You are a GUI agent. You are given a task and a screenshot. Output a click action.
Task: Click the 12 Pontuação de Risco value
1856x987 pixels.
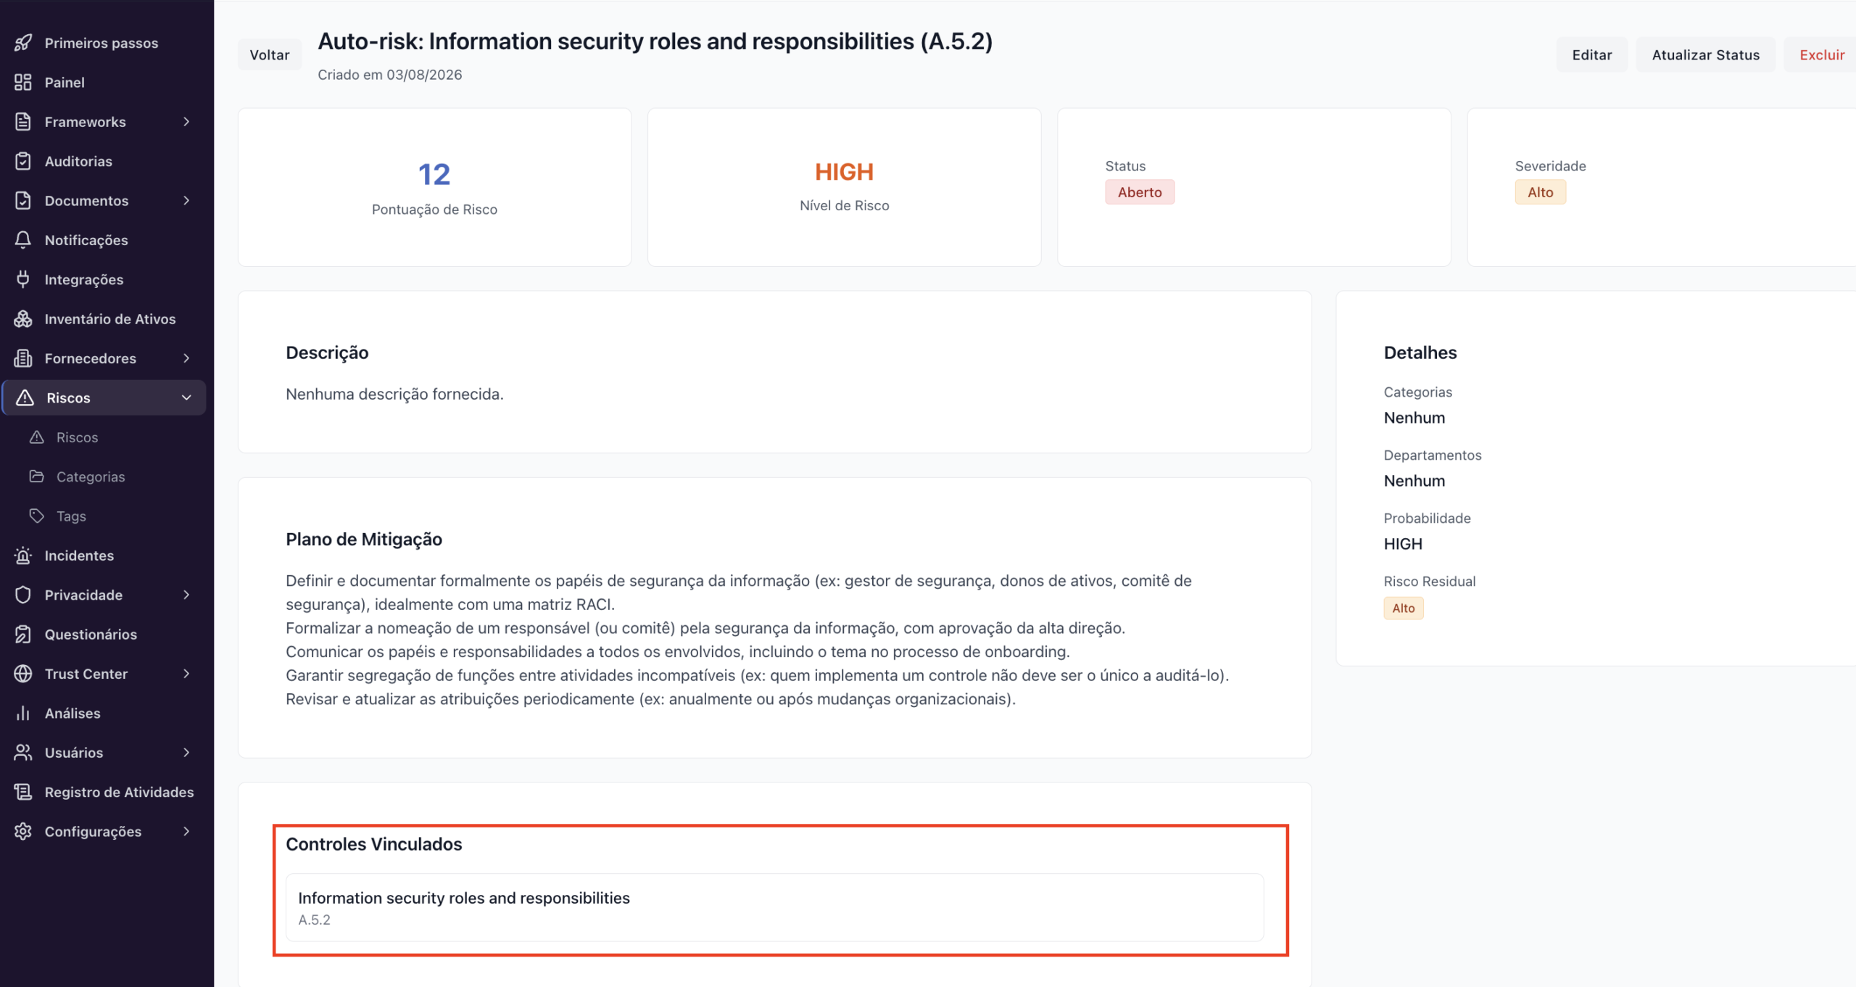tap(434, 174)
